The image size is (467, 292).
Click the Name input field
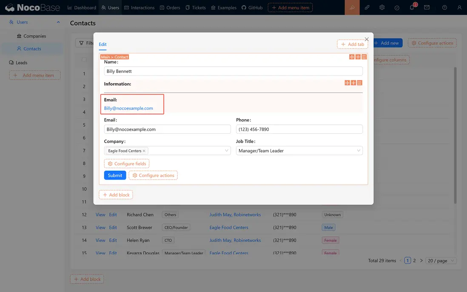233,71
